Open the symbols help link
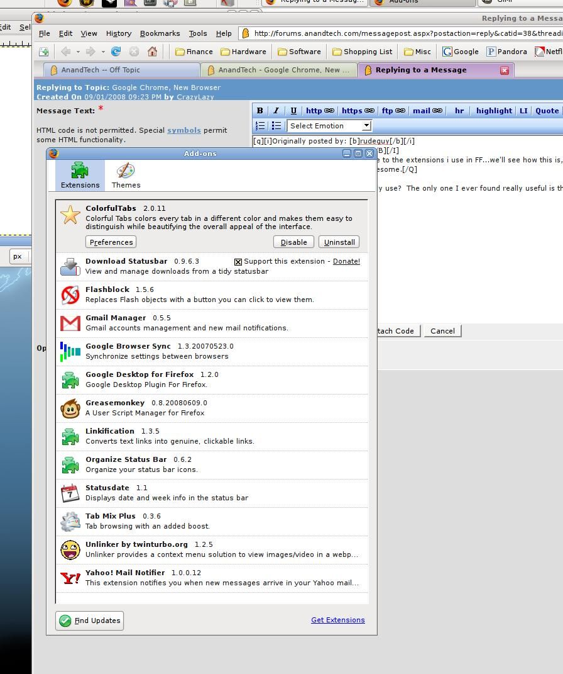The height and width of the screenshot is (674, 563). (x=183, y=130)
